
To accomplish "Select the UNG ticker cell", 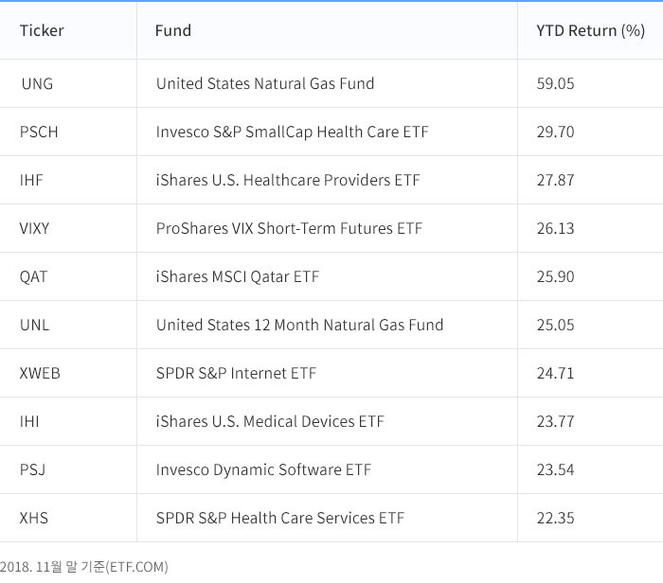I will (x=37, y=83).
